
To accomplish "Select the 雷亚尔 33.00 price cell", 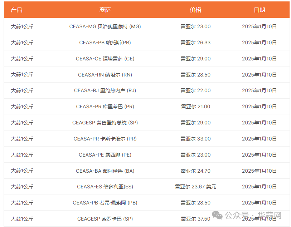I will click(x=195, y=139).
